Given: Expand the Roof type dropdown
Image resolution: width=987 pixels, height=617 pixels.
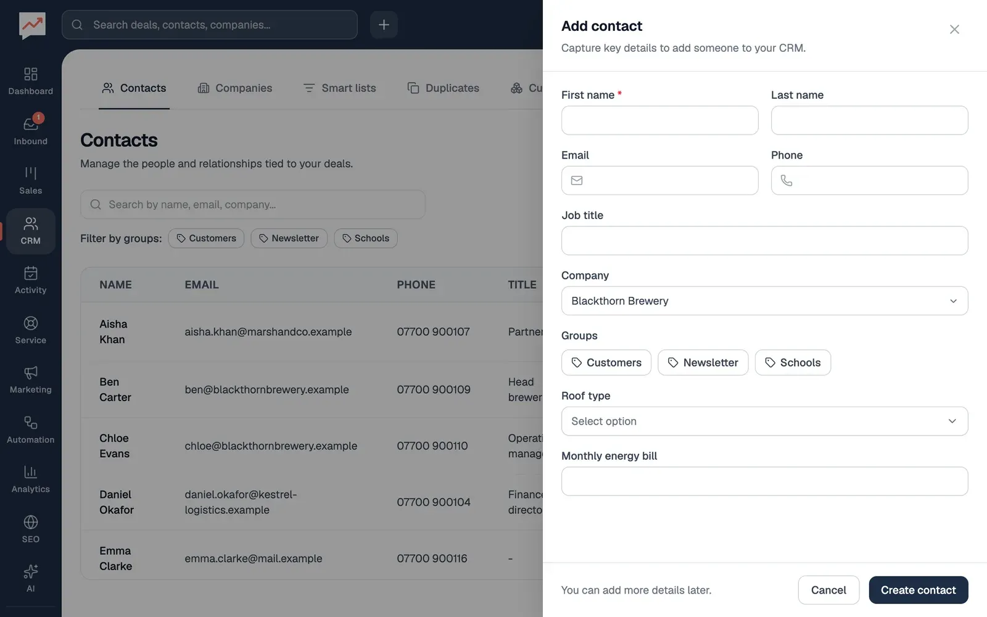Looking at the screenshot, I should click(764, 421).
